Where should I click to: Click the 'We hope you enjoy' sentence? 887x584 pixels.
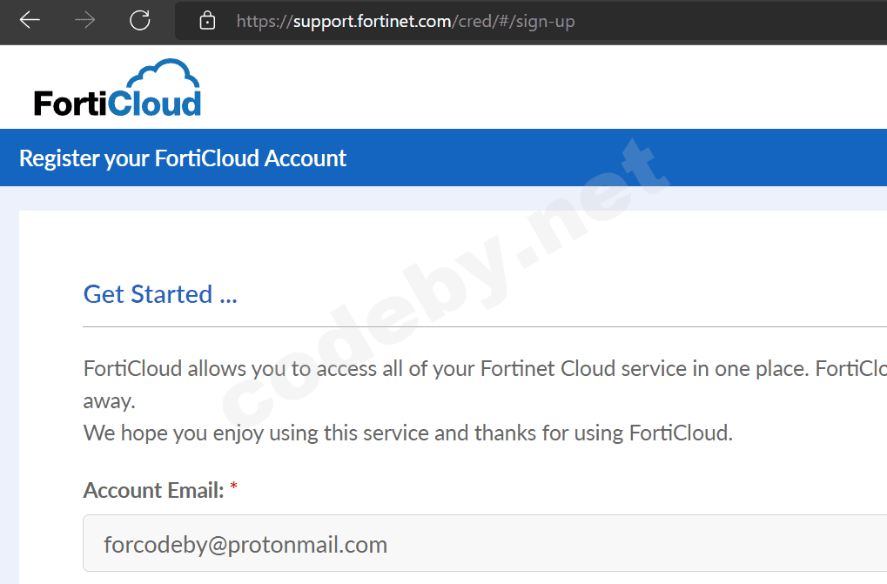point(407,433)
